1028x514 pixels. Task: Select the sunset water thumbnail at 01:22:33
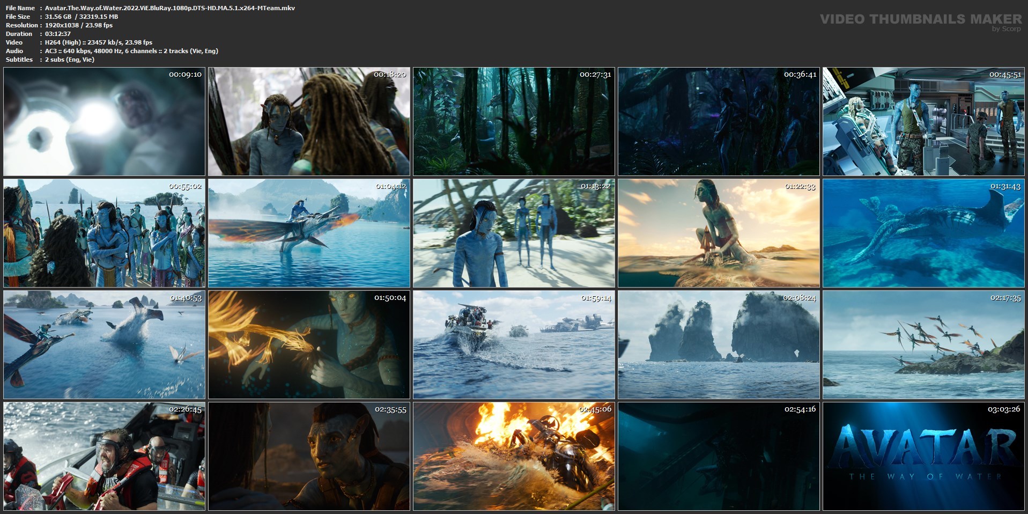coord(719,233)
